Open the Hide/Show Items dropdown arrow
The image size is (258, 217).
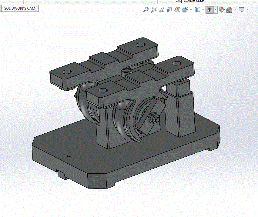pyautogui.click(x=215, y=10)
